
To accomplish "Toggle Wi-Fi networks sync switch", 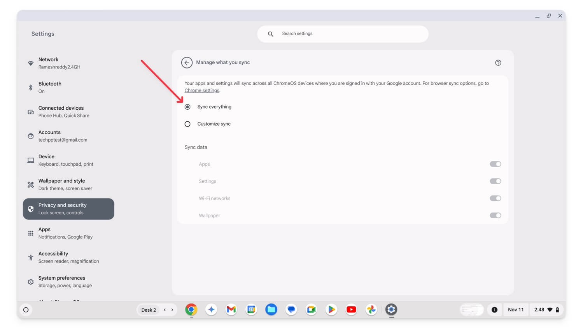I will click(495, 198).
